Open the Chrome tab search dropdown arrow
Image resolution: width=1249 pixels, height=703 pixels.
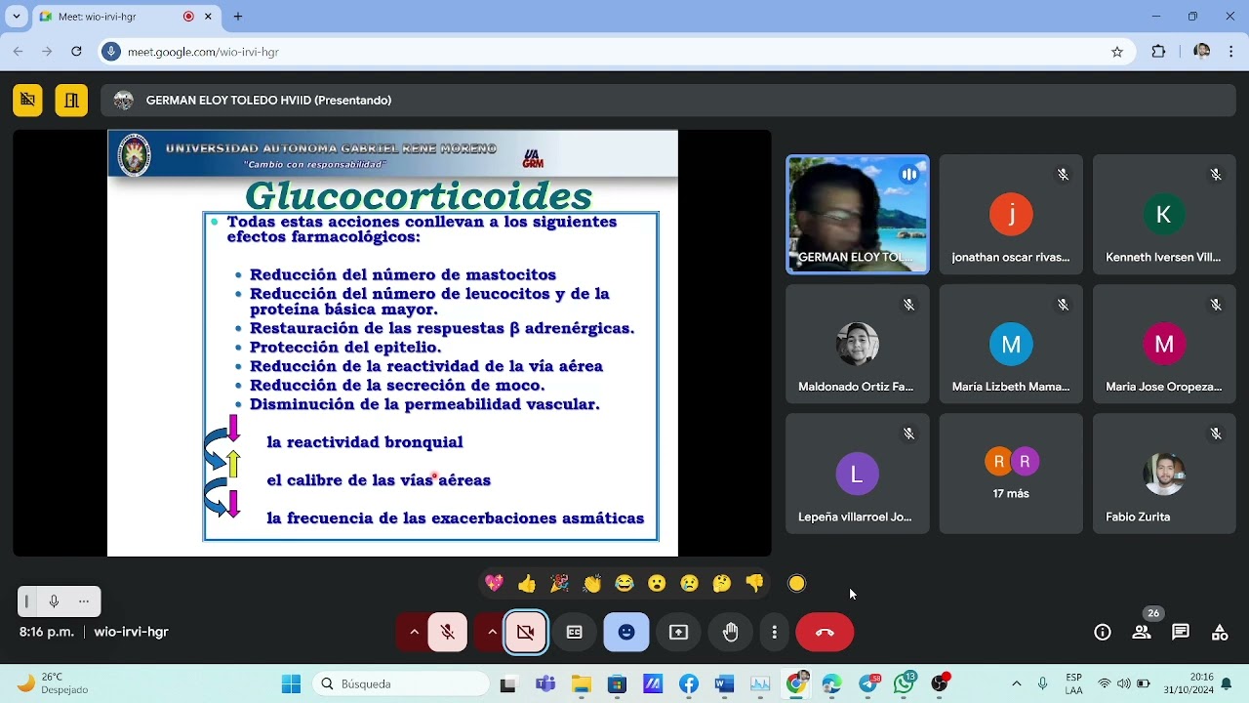[x=16, y=17]
